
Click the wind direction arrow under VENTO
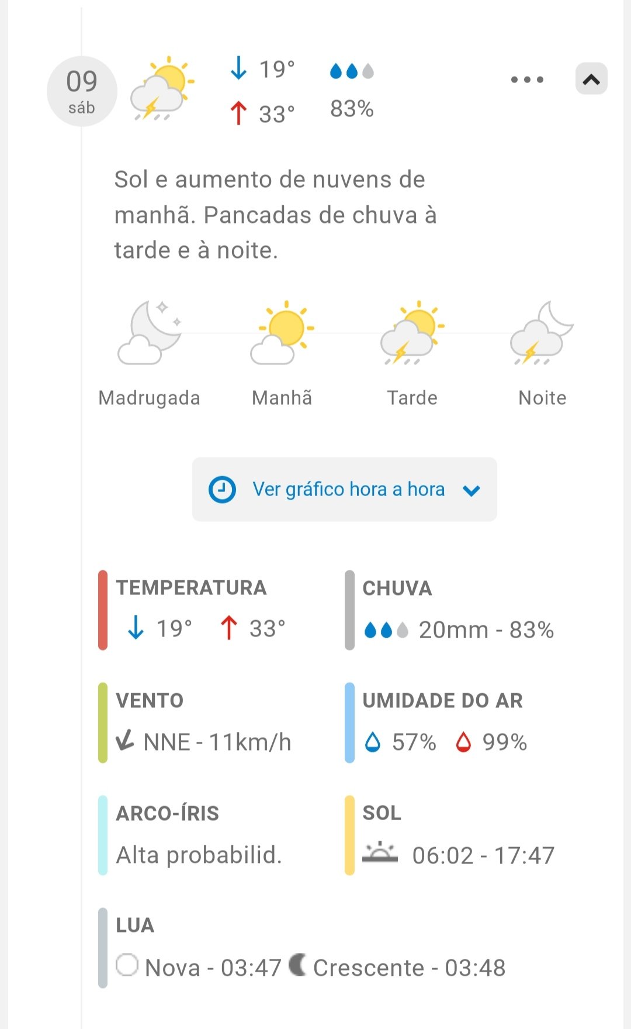pos(124,741)
